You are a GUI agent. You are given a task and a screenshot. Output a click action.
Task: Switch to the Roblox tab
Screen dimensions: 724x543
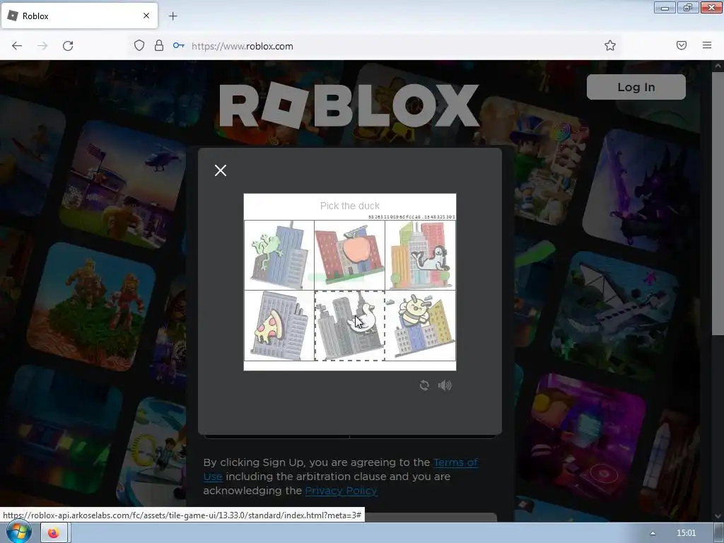79,16
